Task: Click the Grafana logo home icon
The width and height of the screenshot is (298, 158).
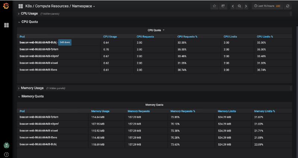Action: tap(6, 6)
